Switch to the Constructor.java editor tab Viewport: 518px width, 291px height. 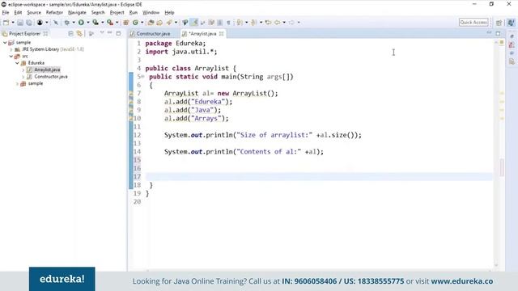coord(153,34)
